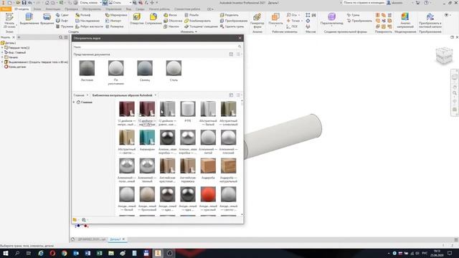Select the Листовая document appearance swatch
The width and height of the screenshot is (459, 258).
(87, 68)
